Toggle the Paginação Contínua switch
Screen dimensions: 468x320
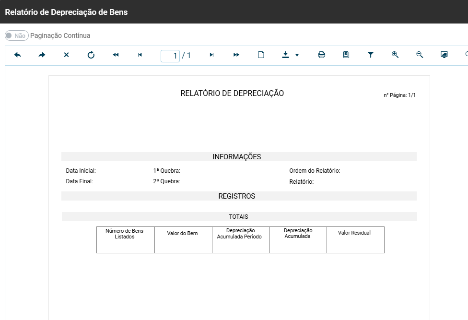tap(16, 36)
